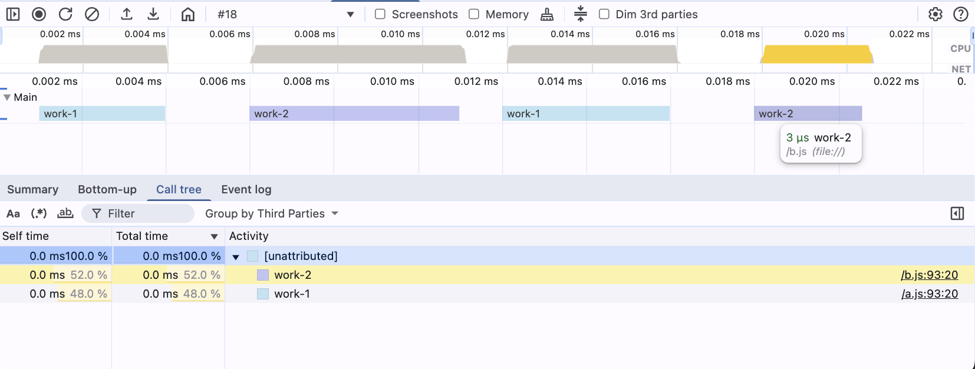Select first work-1 flame chart block
The image size is (975, 369).
click(102, 114)
